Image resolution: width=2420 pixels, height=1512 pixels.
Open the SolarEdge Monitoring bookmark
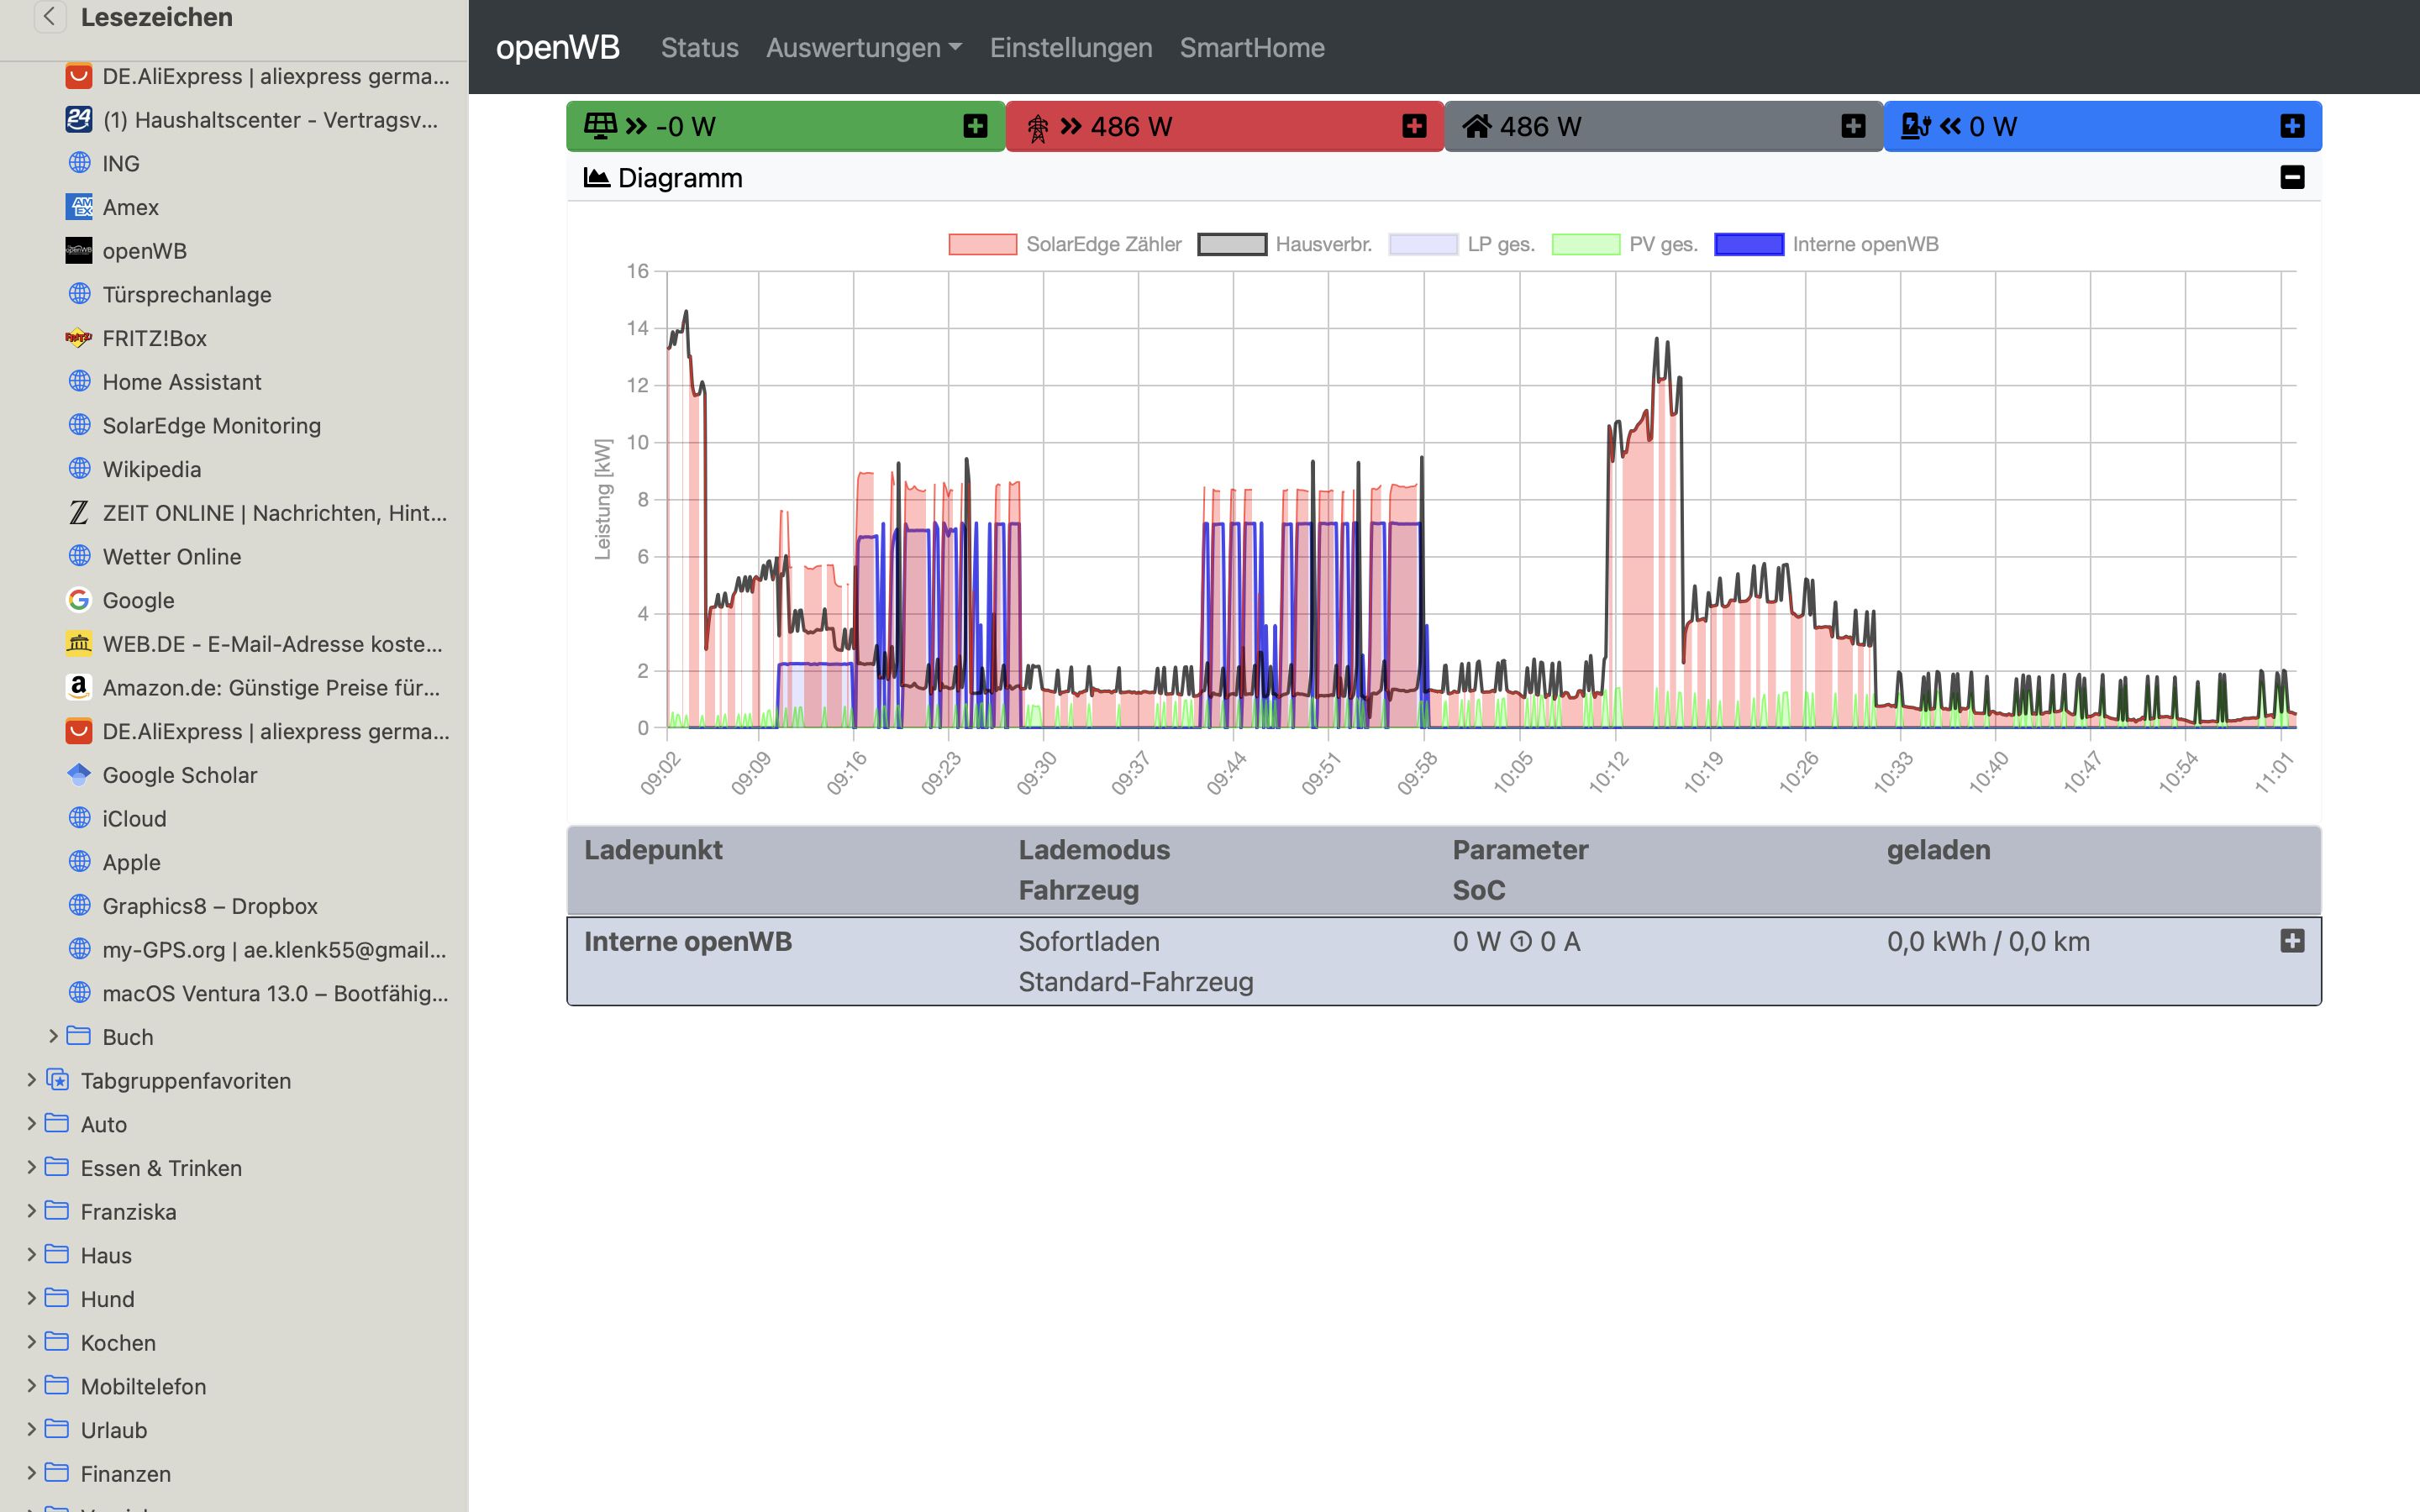211,426
